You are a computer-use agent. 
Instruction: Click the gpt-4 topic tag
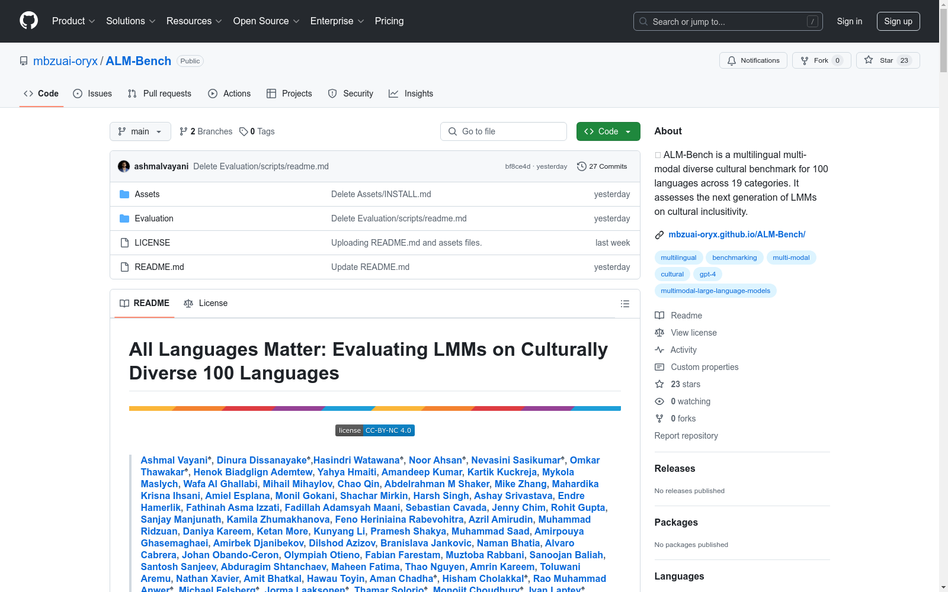pos(707,274)
